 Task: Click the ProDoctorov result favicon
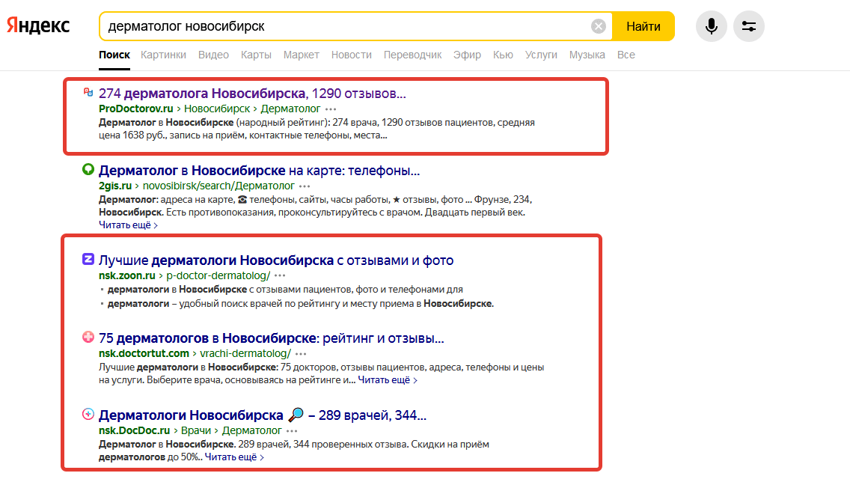point(88,92)
